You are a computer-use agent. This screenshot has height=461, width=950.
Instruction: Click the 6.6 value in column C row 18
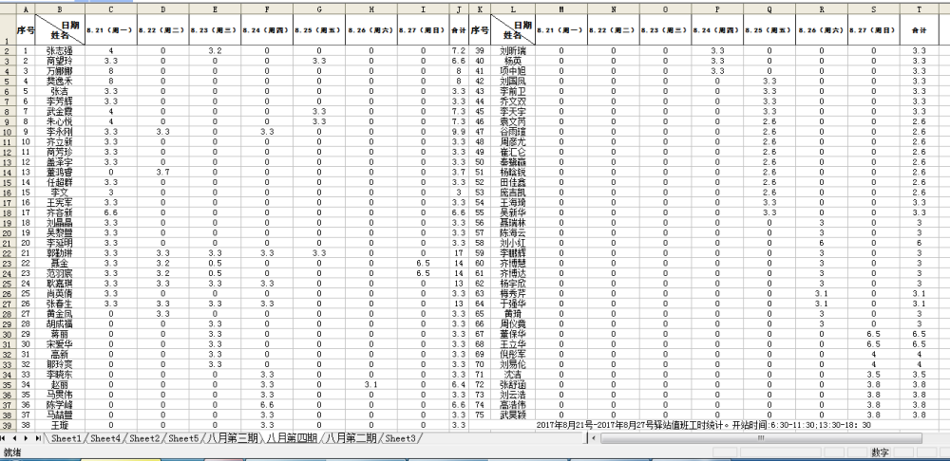pos(111,212)
